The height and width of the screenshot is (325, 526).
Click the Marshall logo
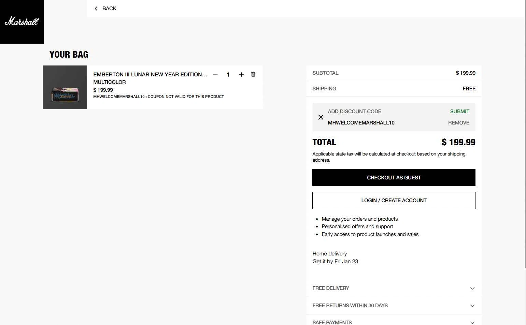(x=22, y=21)
